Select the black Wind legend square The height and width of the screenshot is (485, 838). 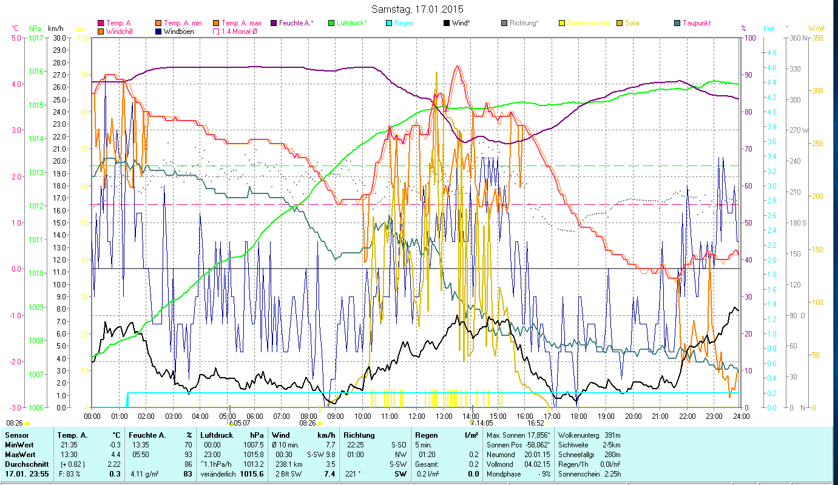coord(446,24)
